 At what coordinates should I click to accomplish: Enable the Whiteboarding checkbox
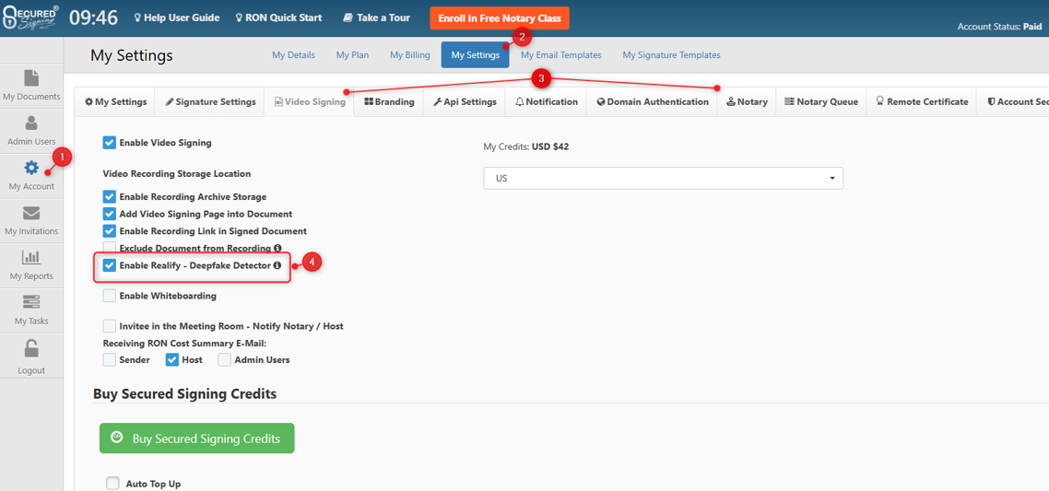pos(110,296)
